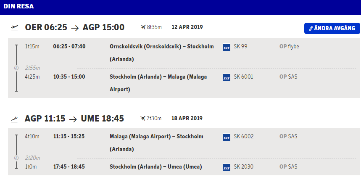Click the airplane icon next to 7t30m duration
This screenshot has height=177, width=361.
pos(143,119)
